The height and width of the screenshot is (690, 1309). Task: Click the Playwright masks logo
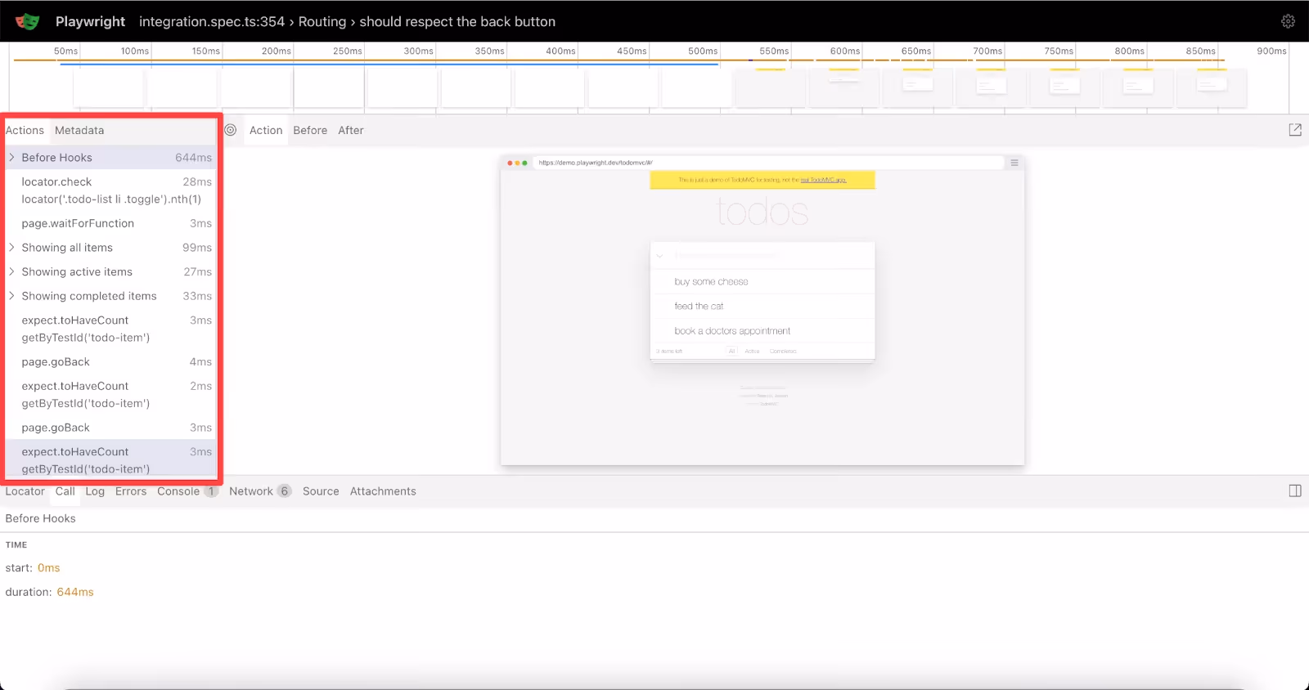coord(27,21)
